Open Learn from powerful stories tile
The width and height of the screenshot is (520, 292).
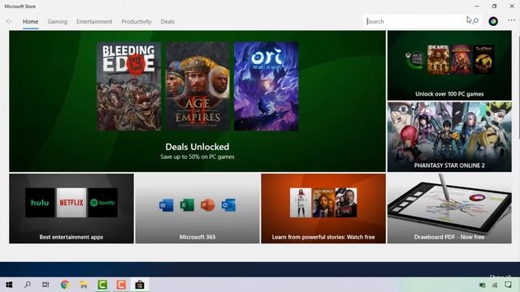pyautogui.click(x=323, y=208)
